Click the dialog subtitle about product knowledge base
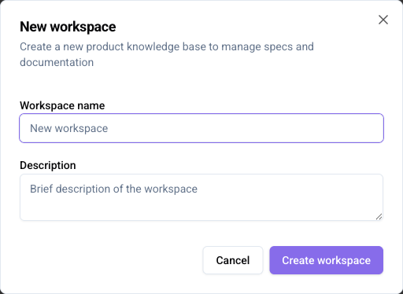 point(167,54)
